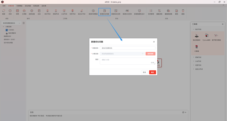Select 设计优化问题 tree item
Image resolution: width=227 pixels, height=121 pixels.
tap(8, 43)
